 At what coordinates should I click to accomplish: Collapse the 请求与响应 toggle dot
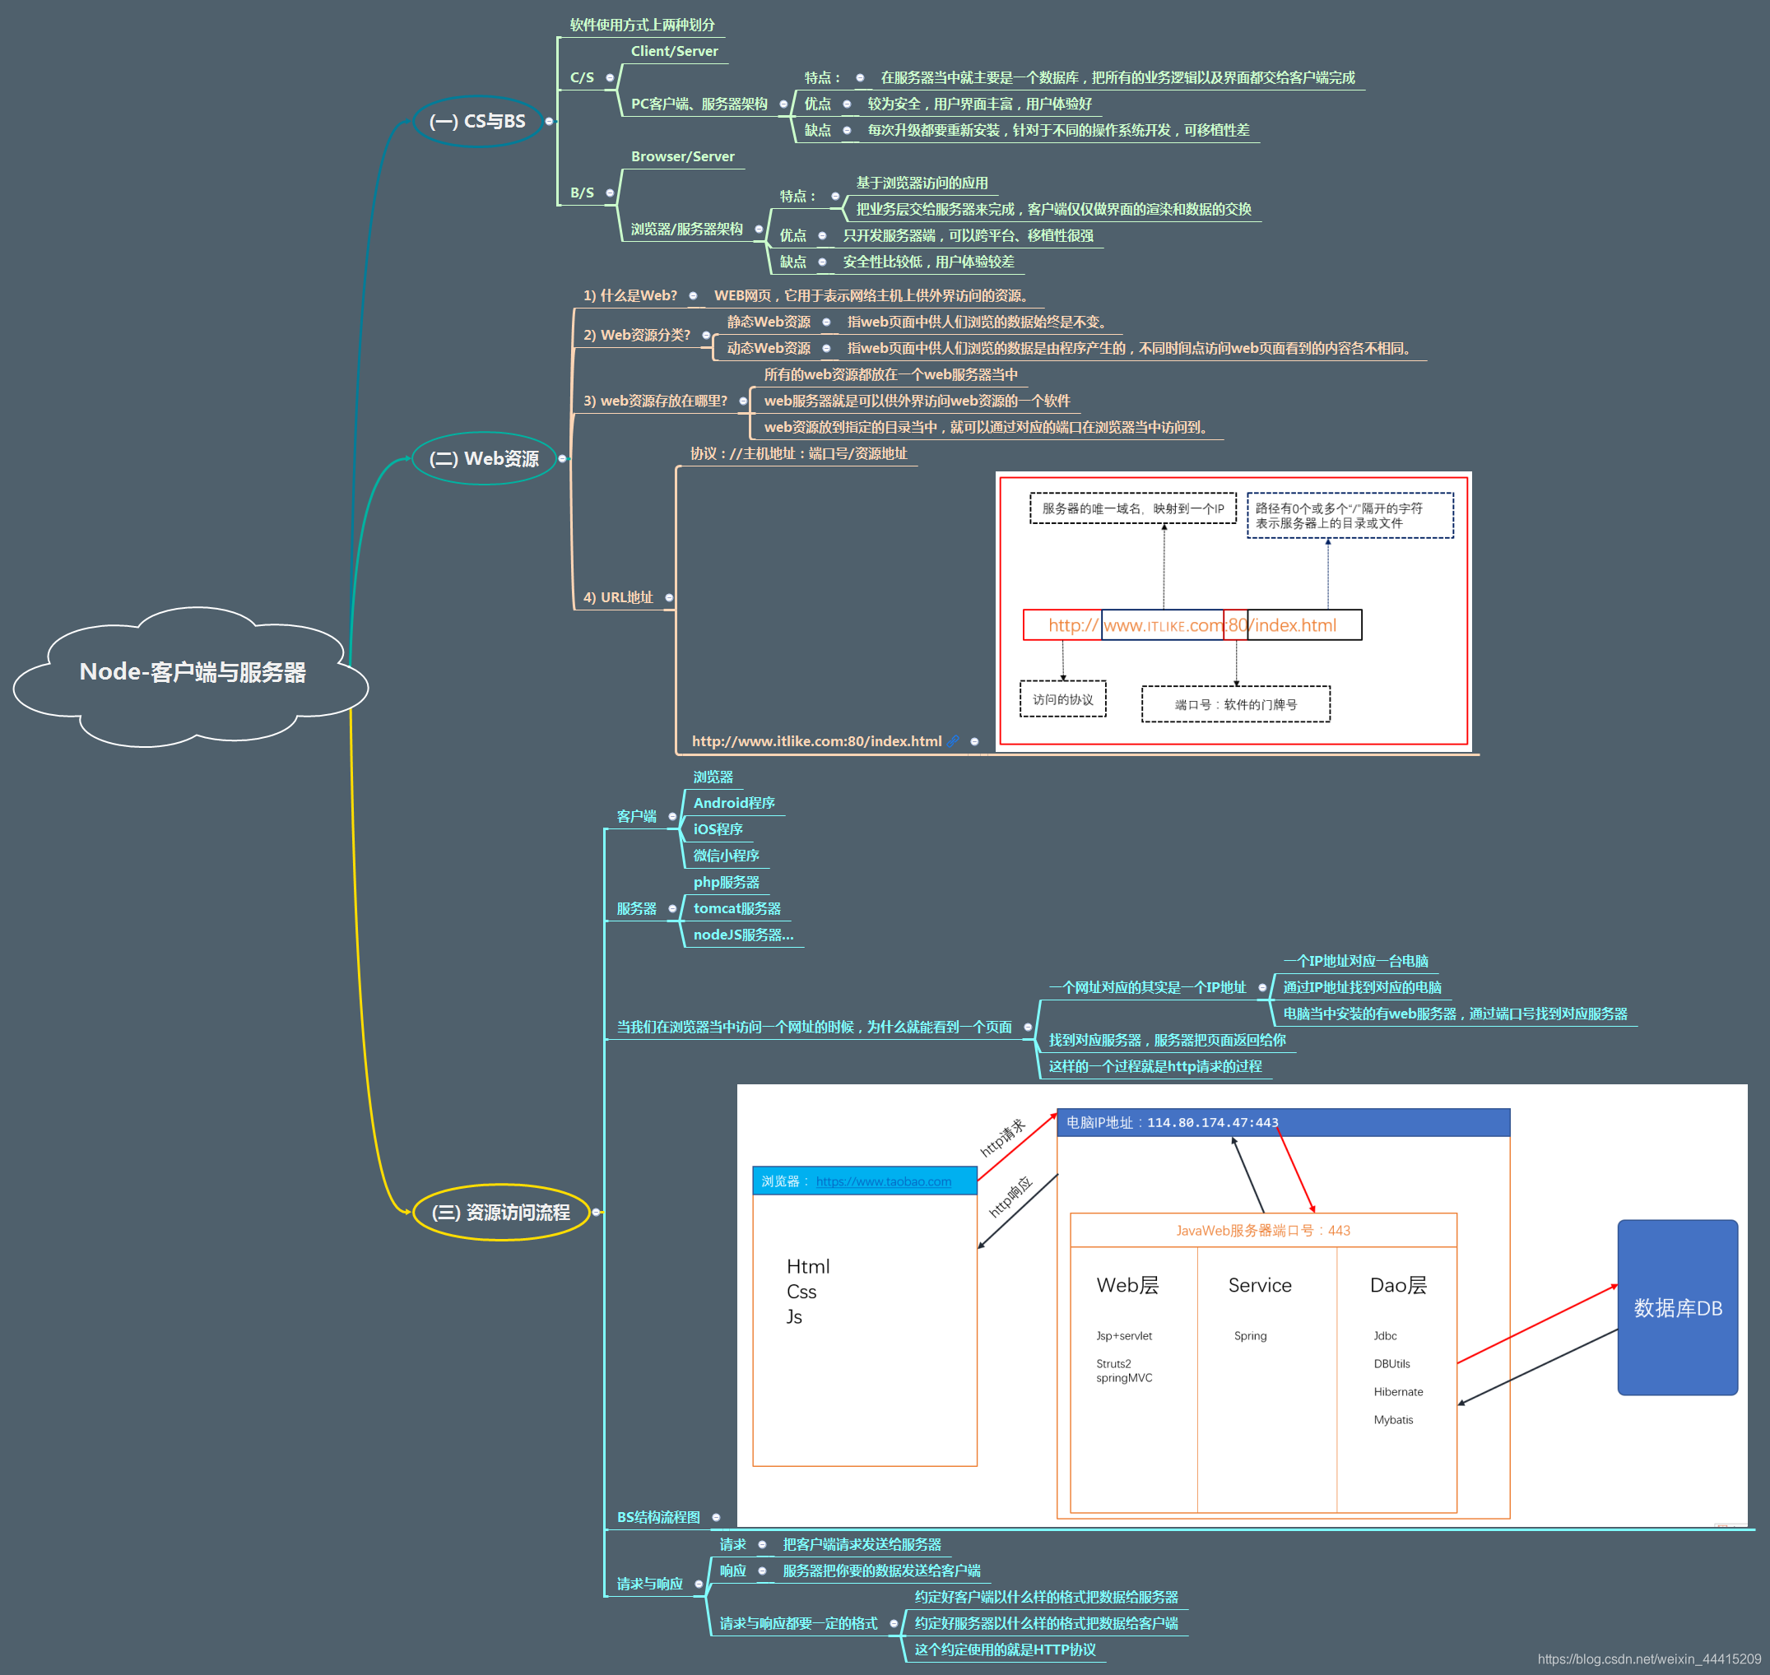pyautogui.click(x=699, y=1584)
